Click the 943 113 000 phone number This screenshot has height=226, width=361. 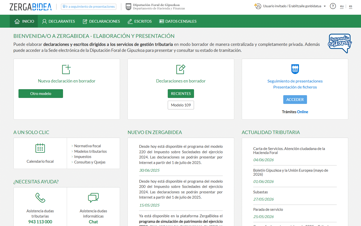[40, 222]
